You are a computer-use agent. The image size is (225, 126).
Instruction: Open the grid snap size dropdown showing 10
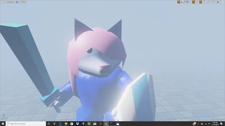click(197, 2)
